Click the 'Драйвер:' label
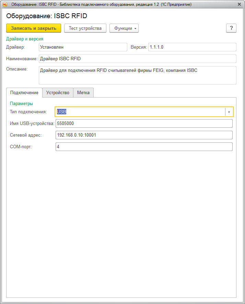This screenshot has width=245, height=304. (x=15, y=47)
